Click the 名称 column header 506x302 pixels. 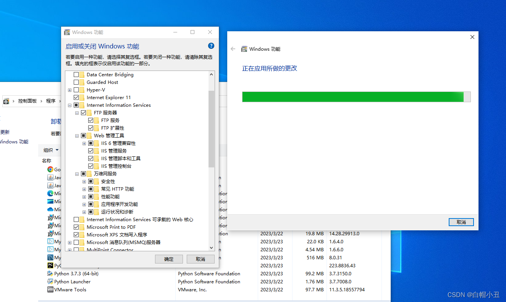click(x=47, y=161)
